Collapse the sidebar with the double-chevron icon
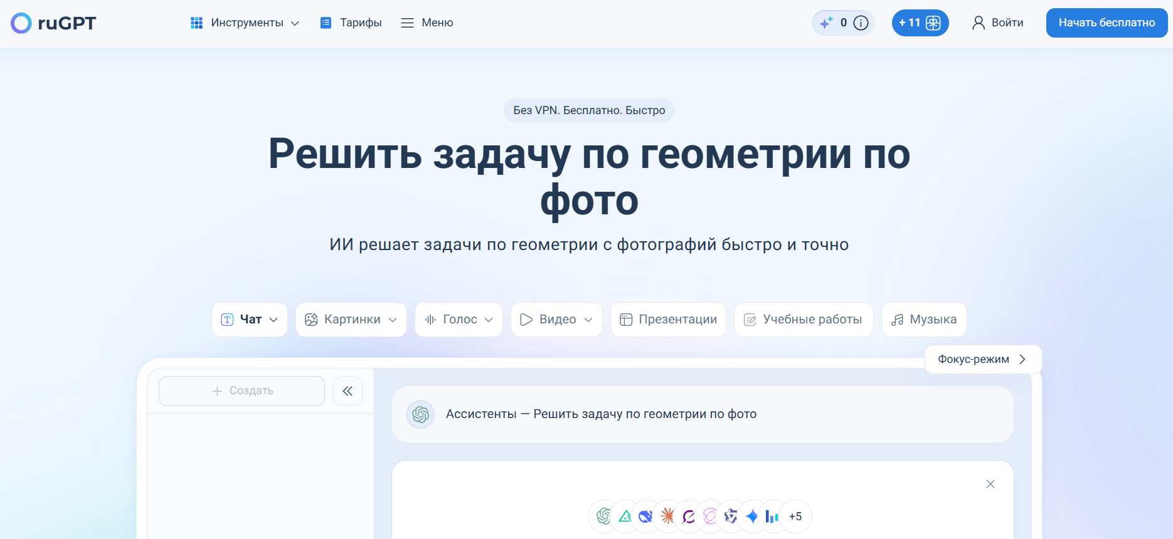Image resolution: width=1173 pixels, height=539 pixels. click(x=348, y=391)
